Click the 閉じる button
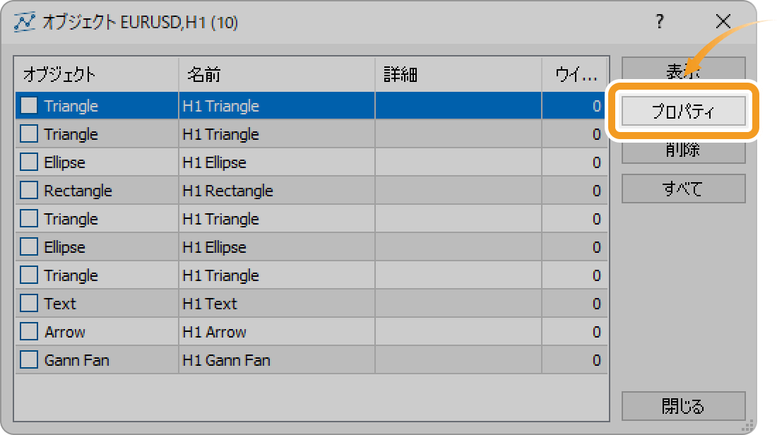The width and height of the screenshot is (777, 435). [x=683, y=406]
